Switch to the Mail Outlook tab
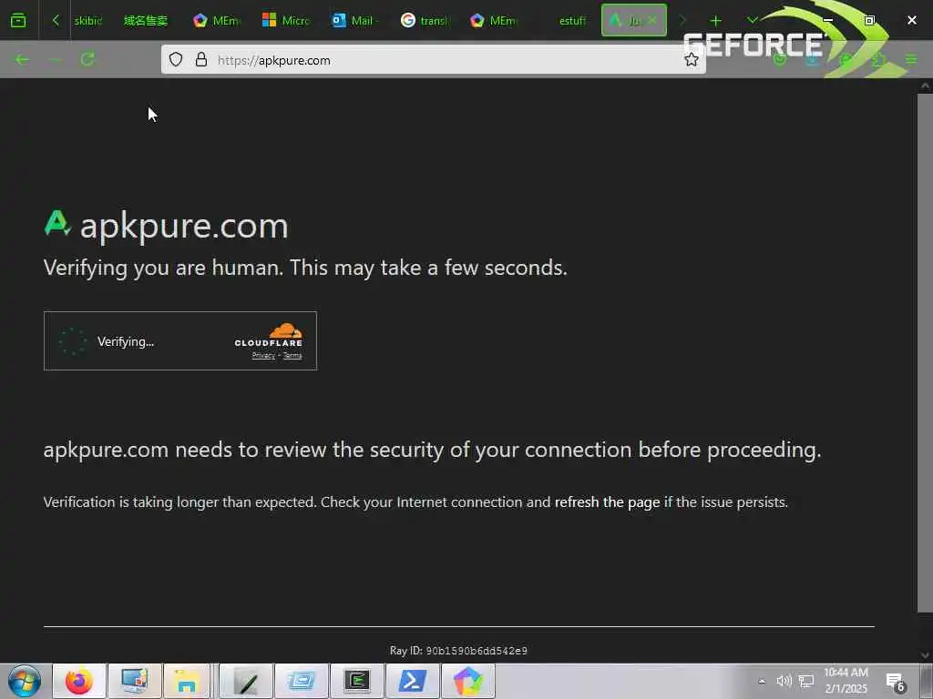The image size is (933, 699). [355, 21]
